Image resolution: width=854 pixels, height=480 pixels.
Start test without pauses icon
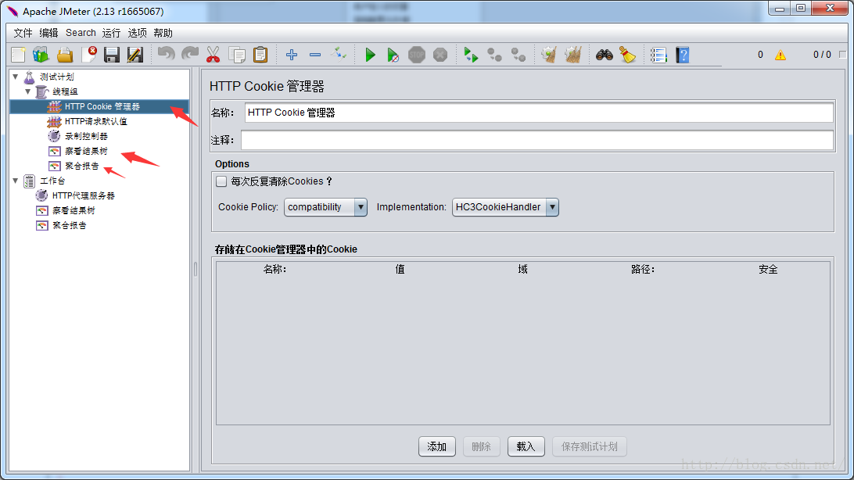pyautogui.click(x=393, y=55)
